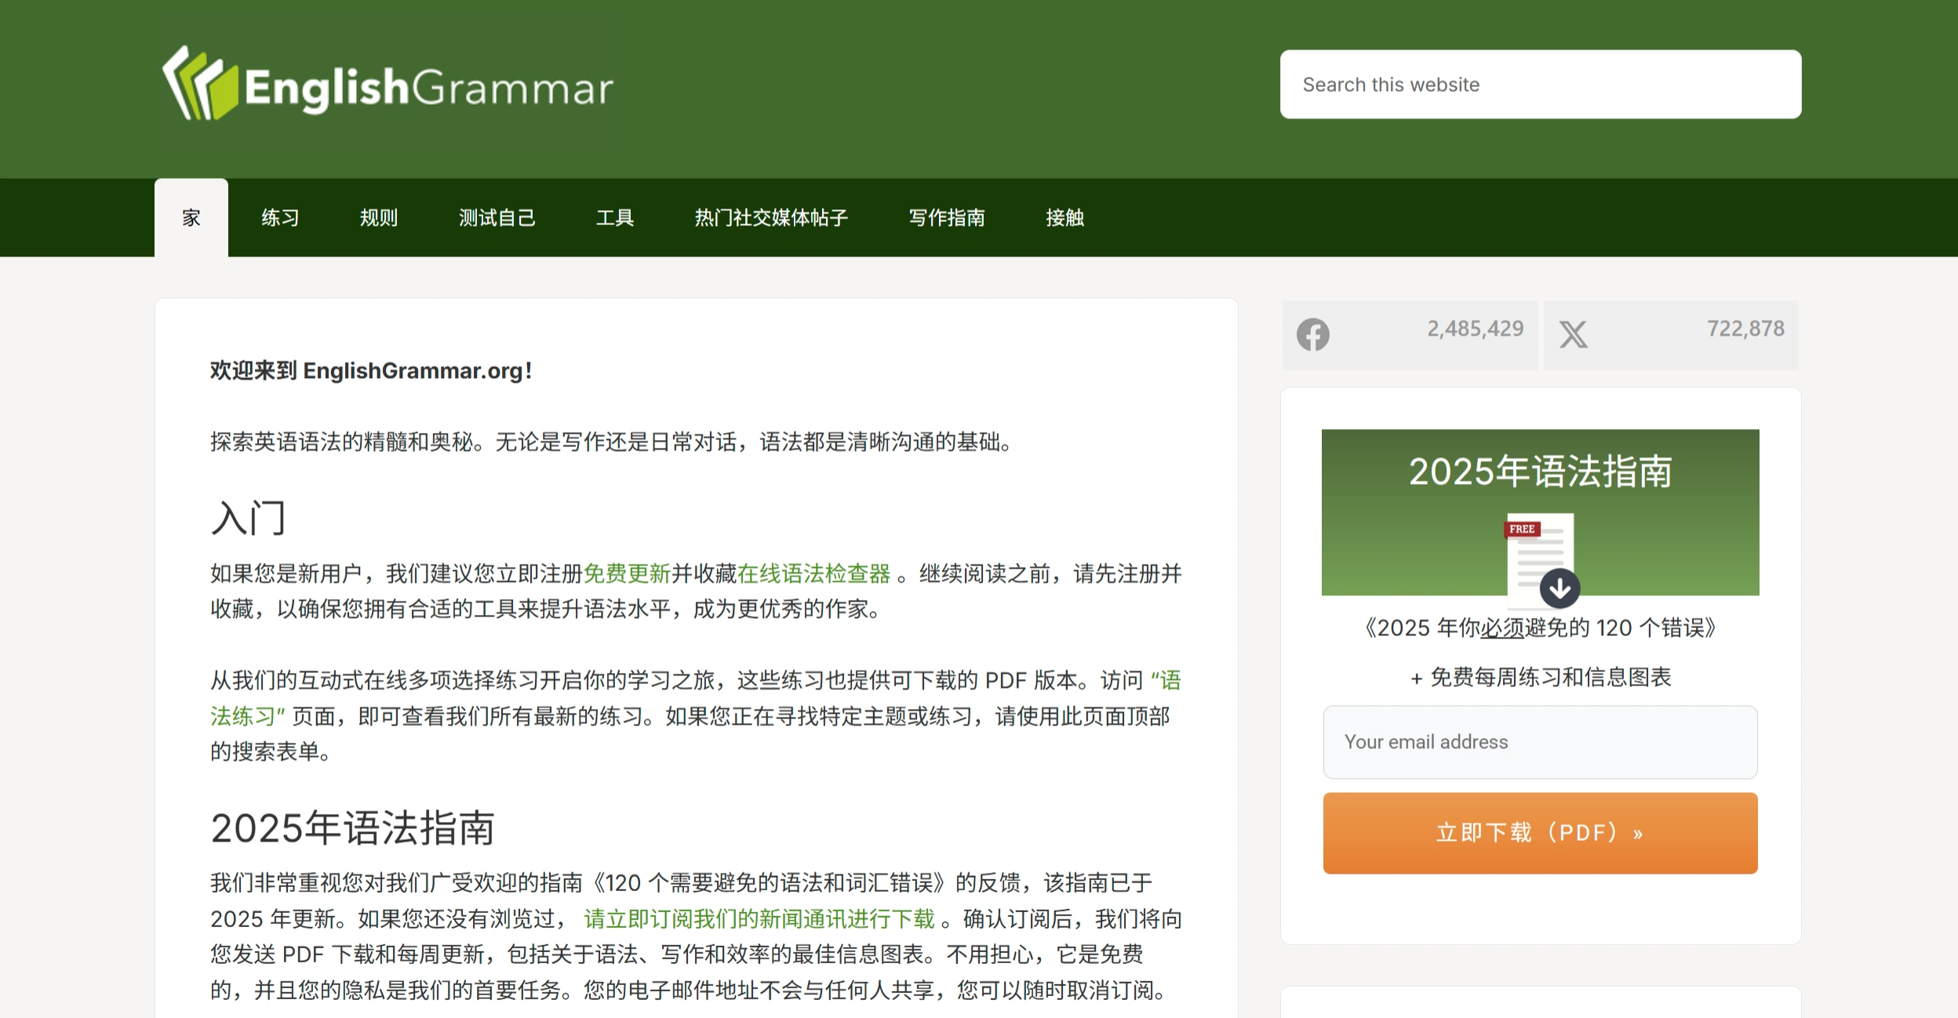The image size is (1958, 1018).
Task: Open the 练习 (Exercises) menu item
Action: tap(280, 217)
